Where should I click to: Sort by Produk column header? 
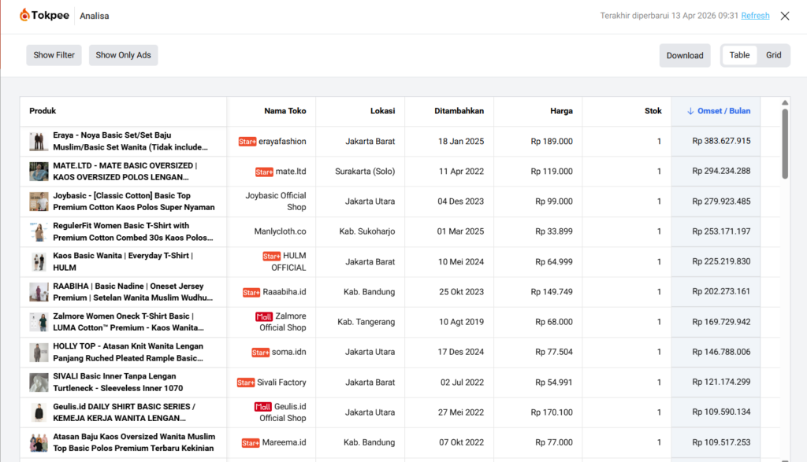[43, 111]
